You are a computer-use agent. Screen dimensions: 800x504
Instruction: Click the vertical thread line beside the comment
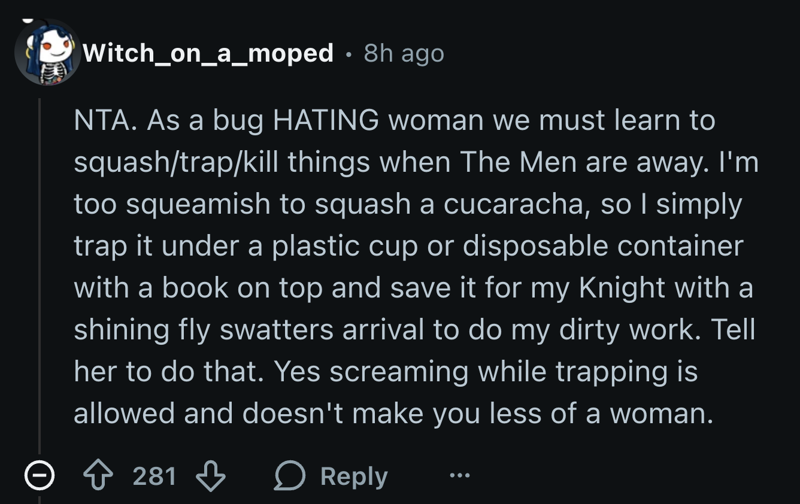pyautogui.click(x=40, y=269)
